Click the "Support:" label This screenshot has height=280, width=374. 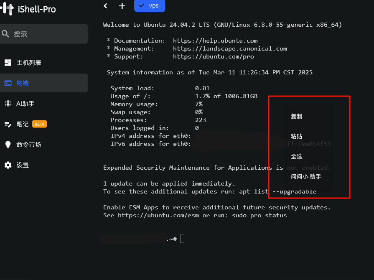(129, 56)
